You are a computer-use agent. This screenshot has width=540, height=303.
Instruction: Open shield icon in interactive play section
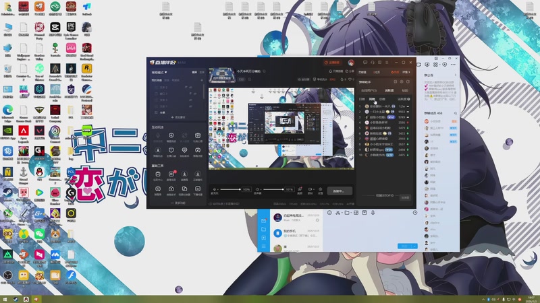171,135
